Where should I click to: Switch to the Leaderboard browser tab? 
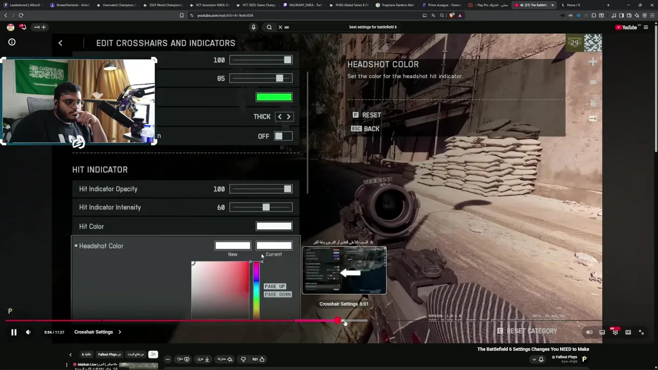[23, 5]
